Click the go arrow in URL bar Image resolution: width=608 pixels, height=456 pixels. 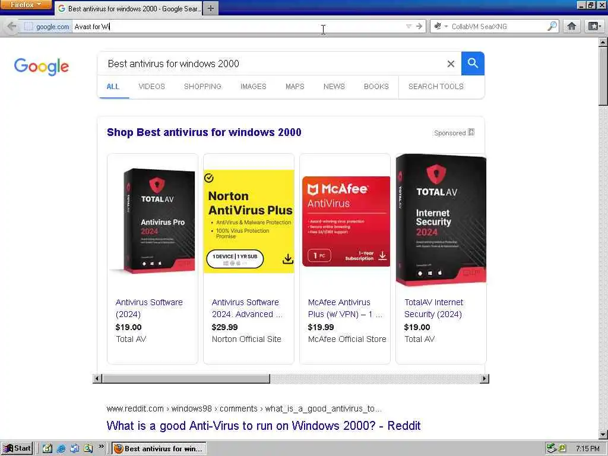(x=419, y=26)
